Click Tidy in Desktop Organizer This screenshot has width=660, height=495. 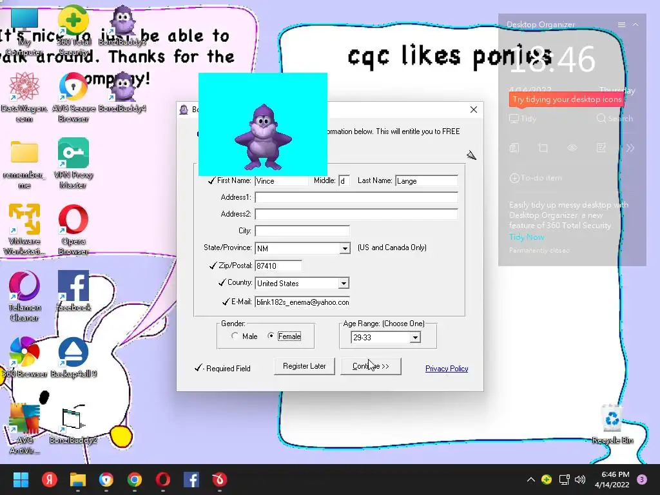pos(523,119)
